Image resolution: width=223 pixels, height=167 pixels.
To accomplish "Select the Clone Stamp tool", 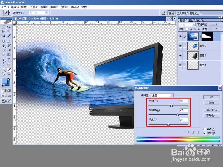I will pyautogui.click(x=4, y=46).
